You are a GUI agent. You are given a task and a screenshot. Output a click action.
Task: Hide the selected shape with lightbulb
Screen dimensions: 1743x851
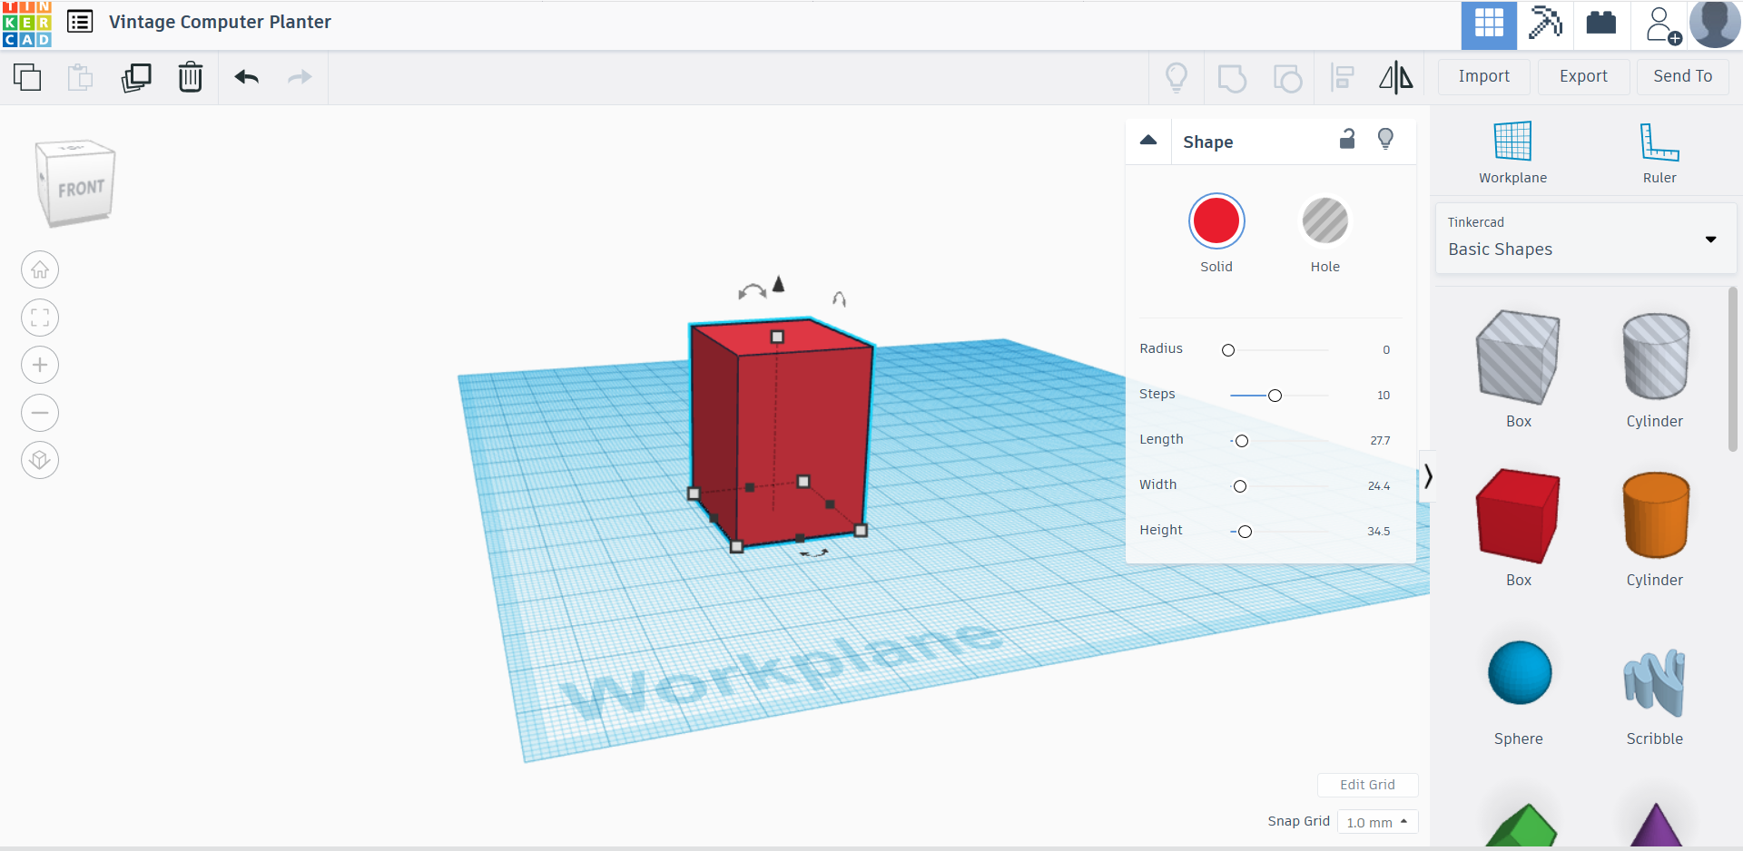(x=1385, y=139)
